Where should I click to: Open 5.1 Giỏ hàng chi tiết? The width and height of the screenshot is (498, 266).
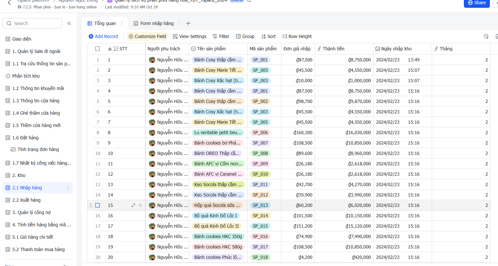pos(38,237)
